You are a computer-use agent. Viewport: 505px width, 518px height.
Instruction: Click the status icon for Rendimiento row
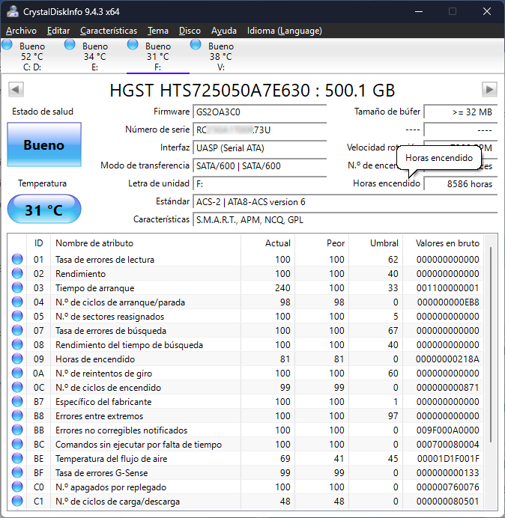click(17, 273)
